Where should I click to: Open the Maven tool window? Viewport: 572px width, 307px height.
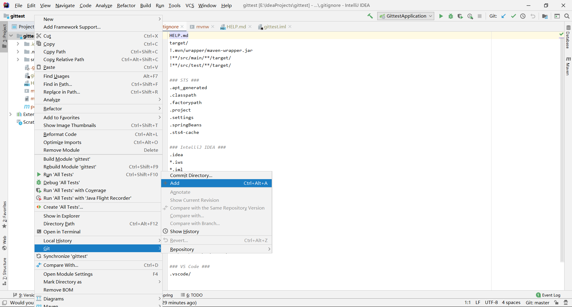[568, 66]
